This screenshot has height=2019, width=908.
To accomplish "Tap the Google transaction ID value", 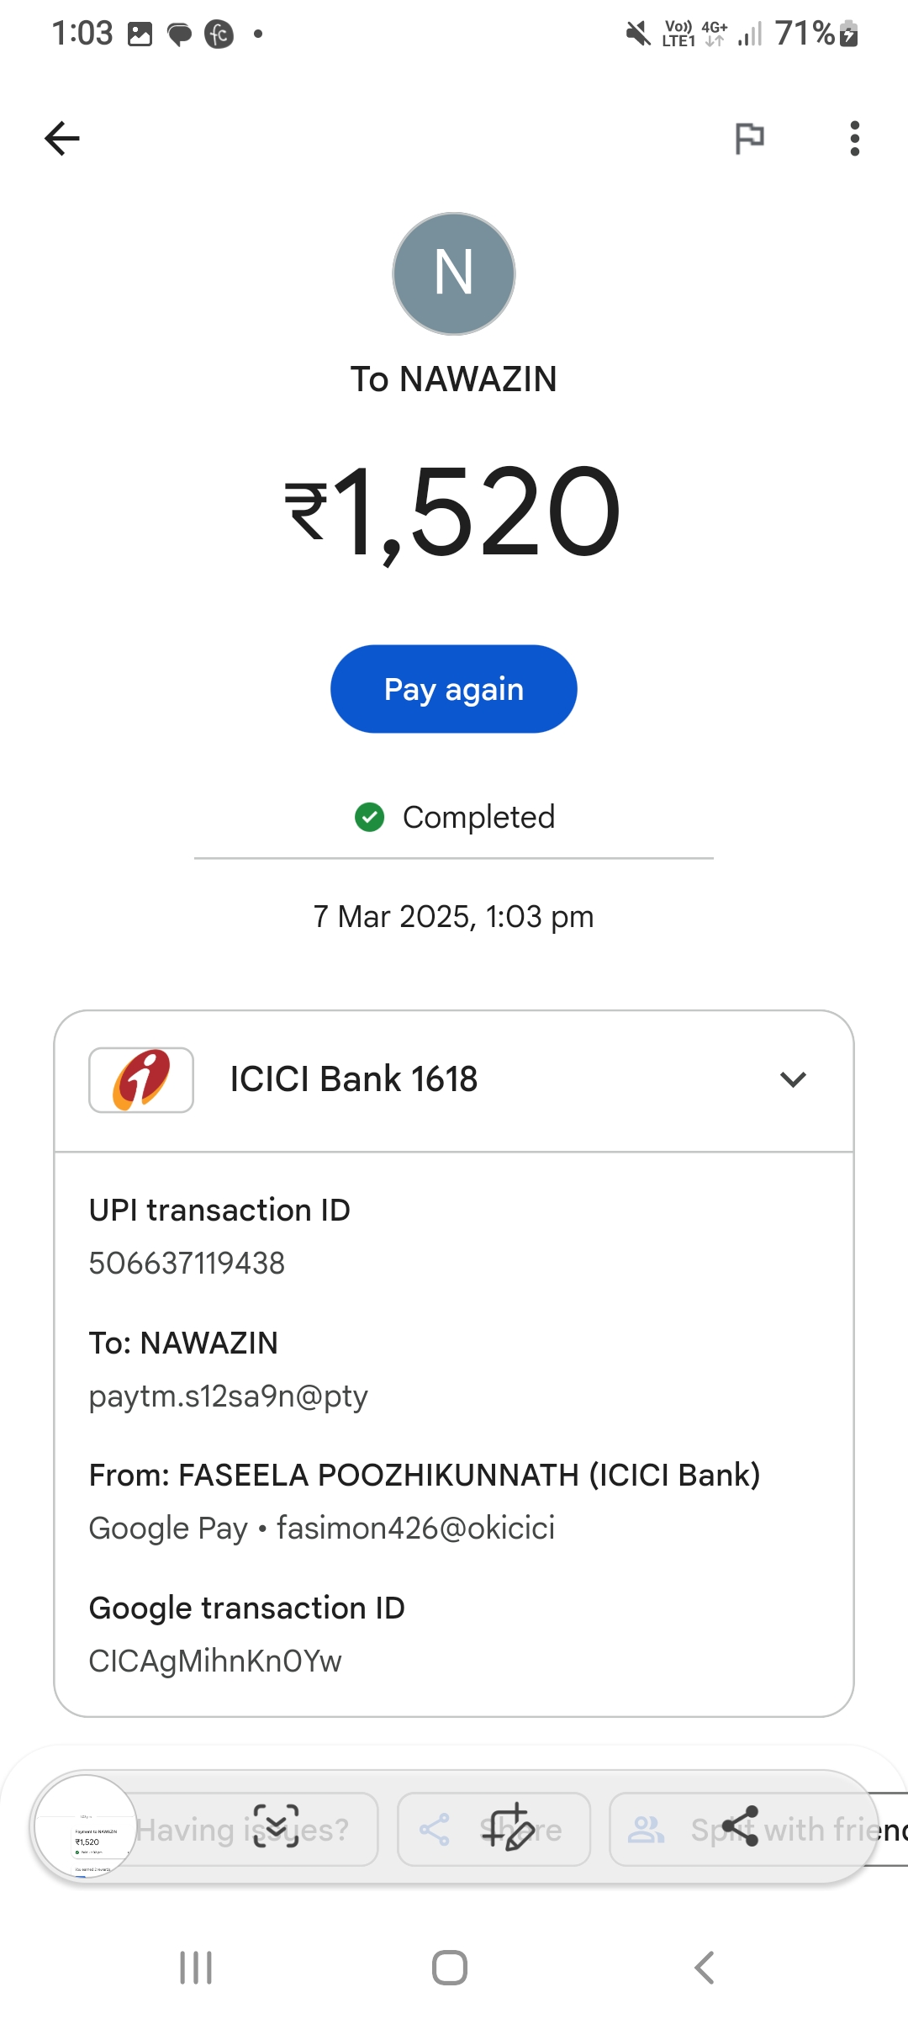I will [215, 1661].
